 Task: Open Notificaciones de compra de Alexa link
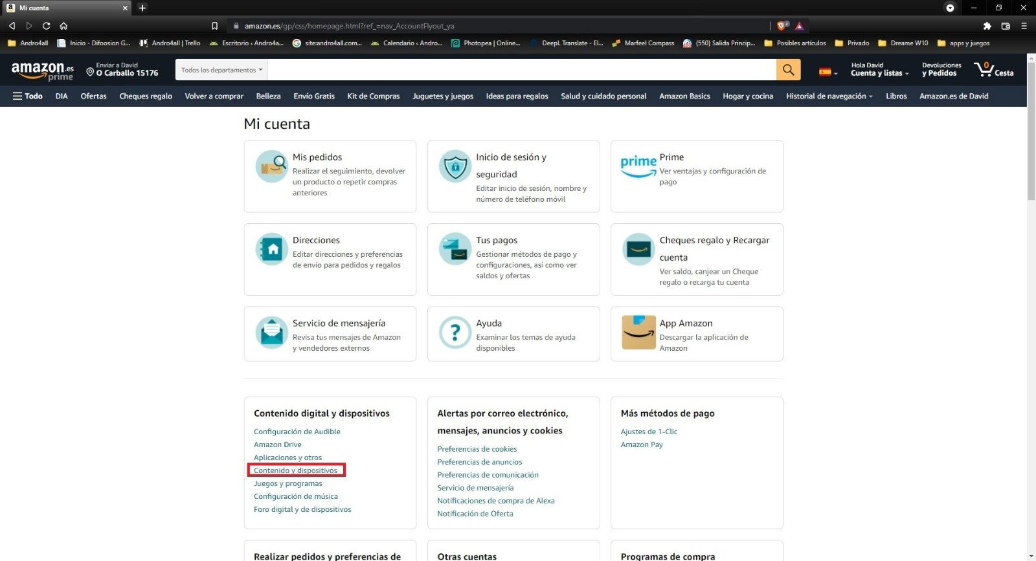coord(495,501)
